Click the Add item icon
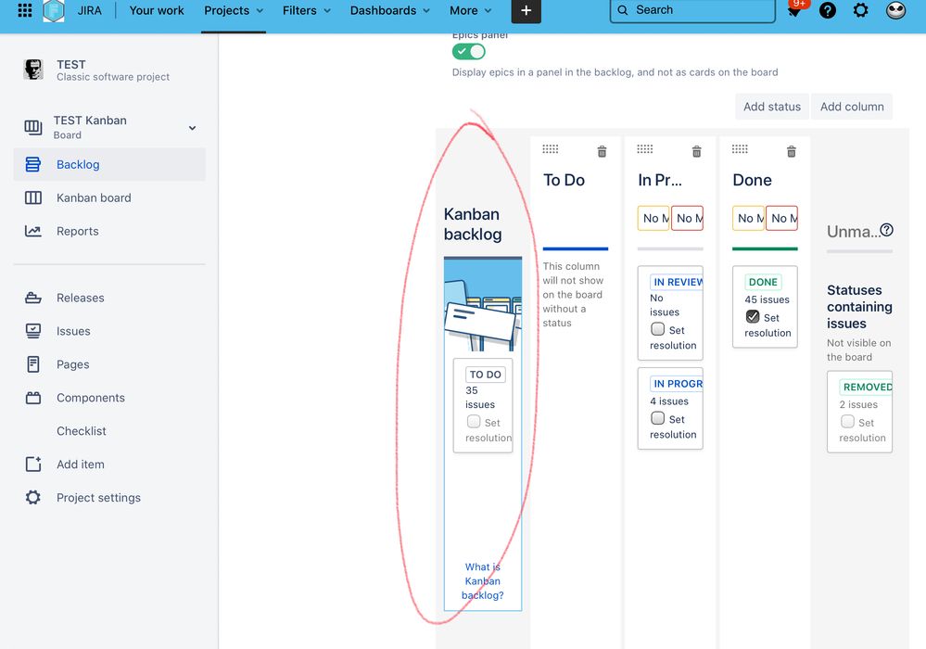This screenshot has width=926, height=649. [33, 464]
